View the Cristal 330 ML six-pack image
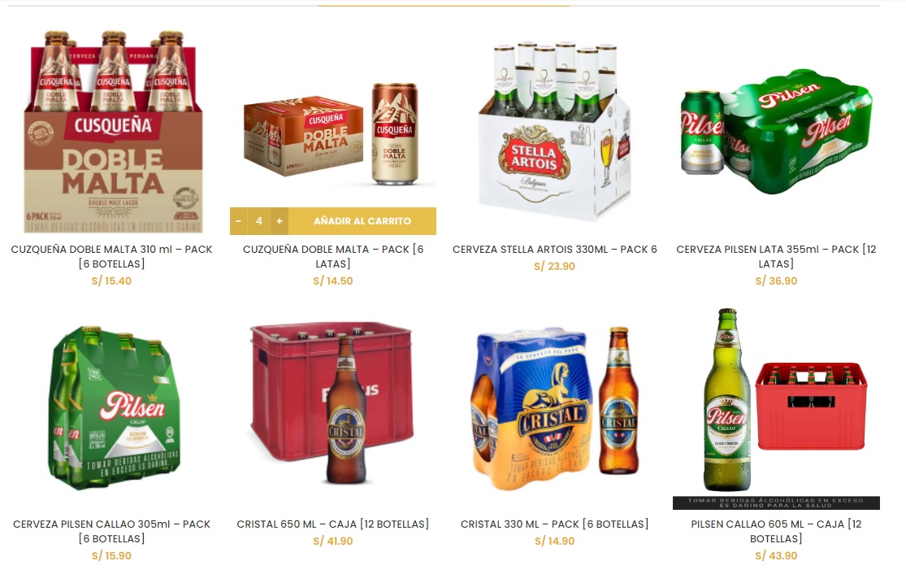This screenshot has height=583, width=906. point(555,407)
